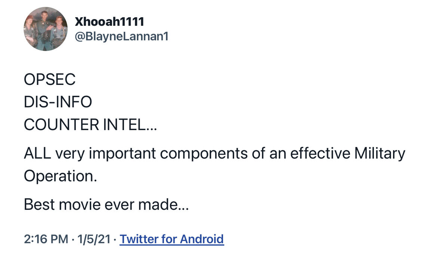The width and height of the screenshot is (430, 255).
Task: Click the 2:16 PM timestamp
Action: 46,239
